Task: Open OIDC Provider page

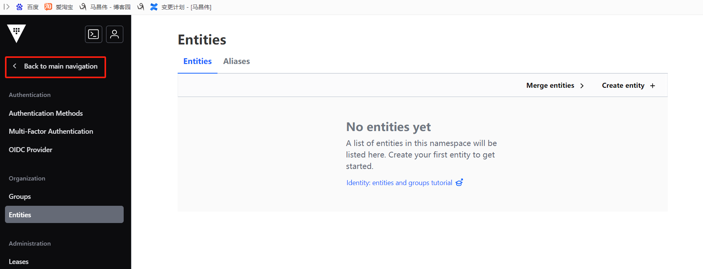Action: (x=31, y=150)
